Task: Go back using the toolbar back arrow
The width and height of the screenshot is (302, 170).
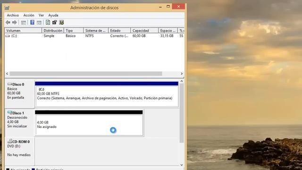Action: coord(8,22)
